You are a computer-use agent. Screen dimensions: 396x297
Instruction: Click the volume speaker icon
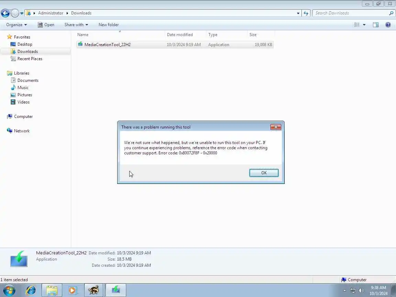pyautogui.click(x=361, y=290)
